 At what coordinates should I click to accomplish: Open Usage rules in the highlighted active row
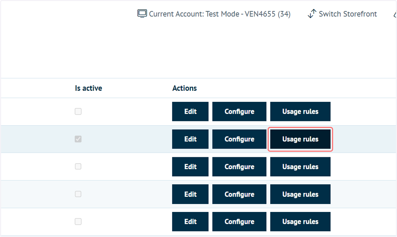300,139
